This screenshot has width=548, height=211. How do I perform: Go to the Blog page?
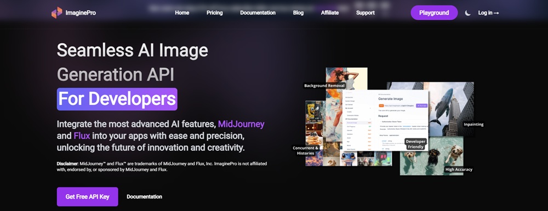(298, 13)
